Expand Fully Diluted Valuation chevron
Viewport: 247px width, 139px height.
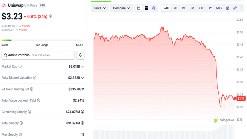(x=83, y=78)
